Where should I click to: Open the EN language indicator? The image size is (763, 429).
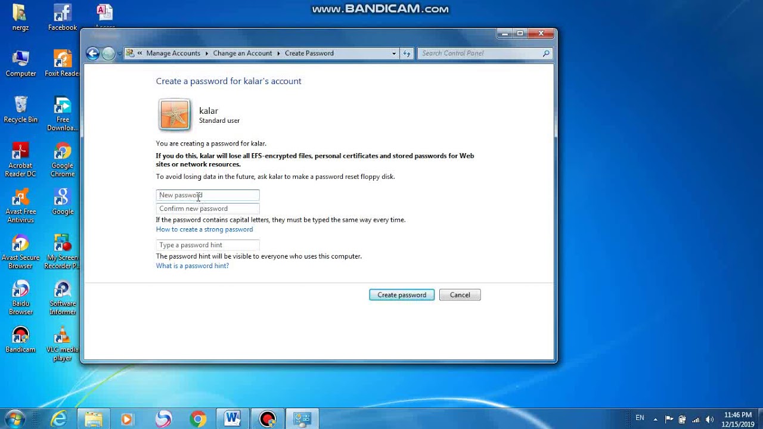640,418
